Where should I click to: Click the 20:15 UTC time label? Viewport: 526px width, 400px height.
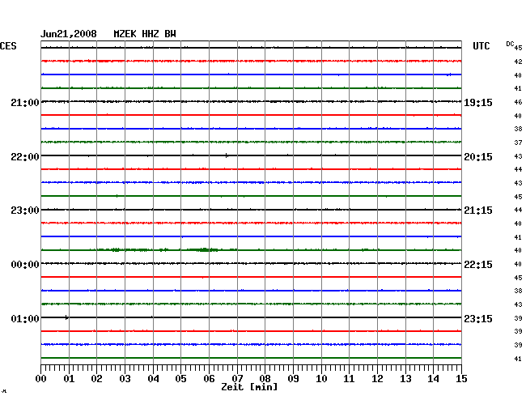tap(478, 156)
